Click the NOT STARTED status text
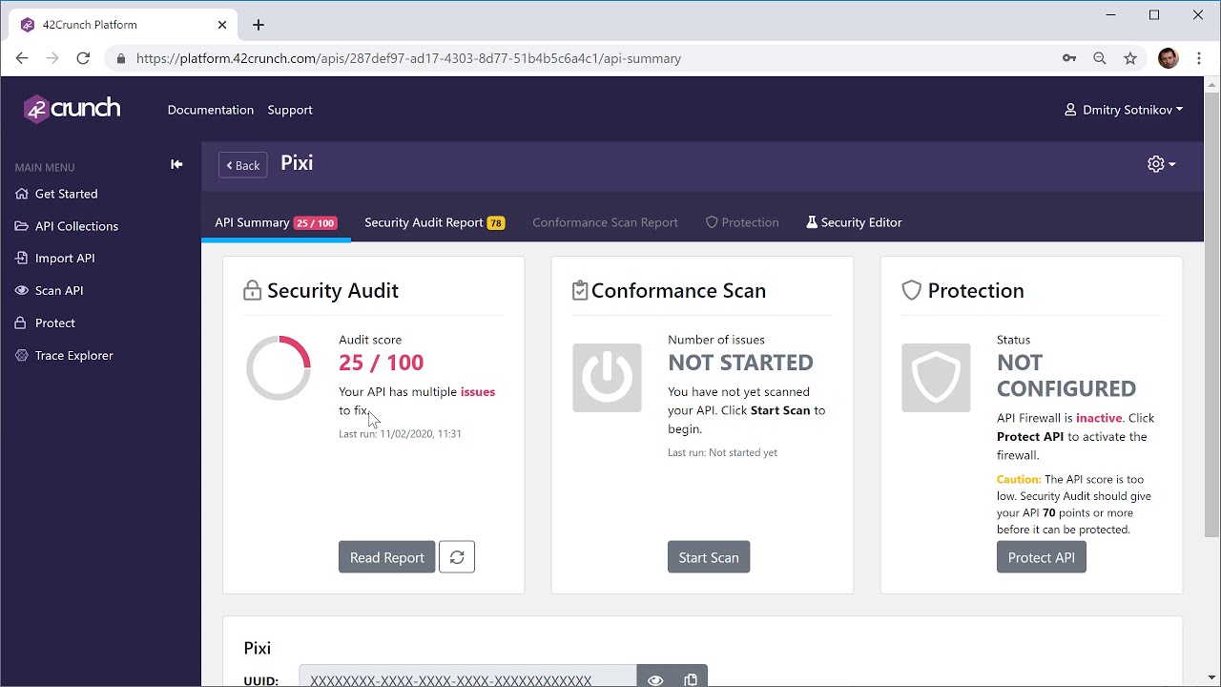 coord(740,363)
